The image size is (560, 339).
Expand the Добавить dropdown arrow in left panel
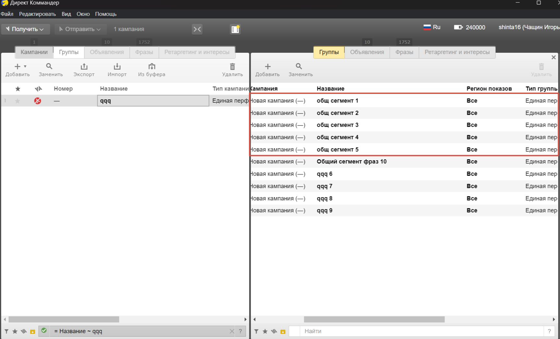coord(25,66)
